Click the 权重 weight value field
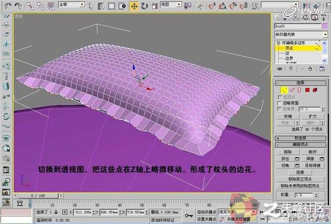 tap(305, 195)
